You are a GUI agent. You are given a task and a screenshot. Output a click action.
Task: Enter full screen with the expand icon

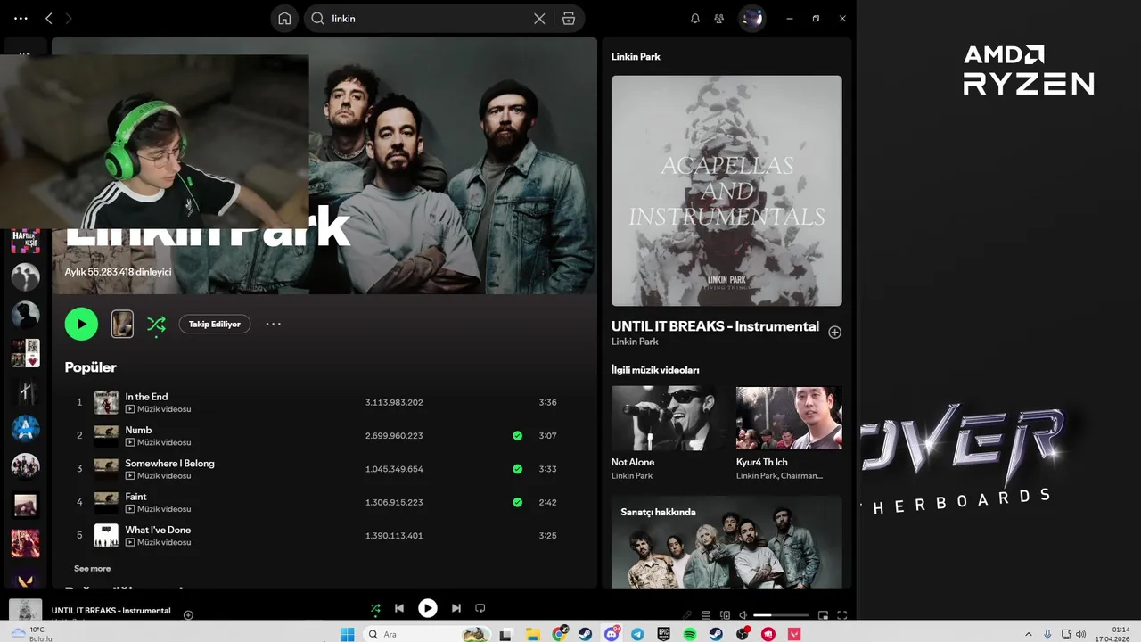coord(841,614)
